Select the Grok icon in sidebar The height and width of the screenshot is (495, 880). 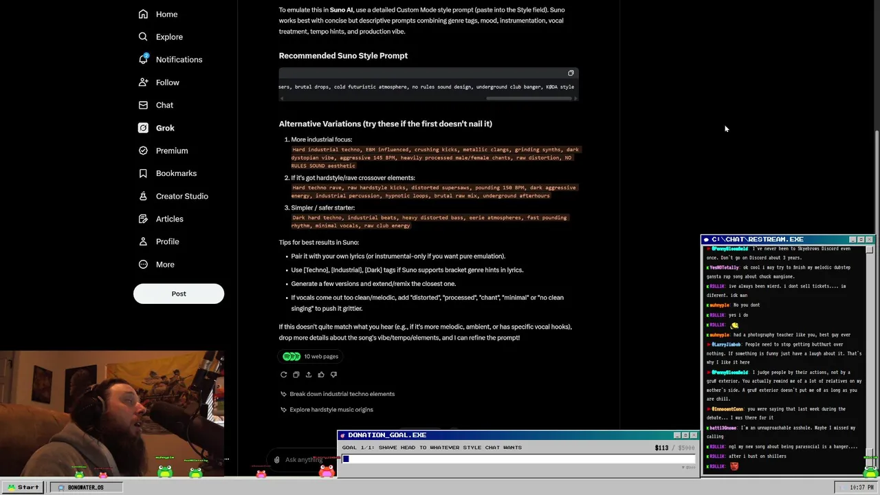tap(143, 127)
